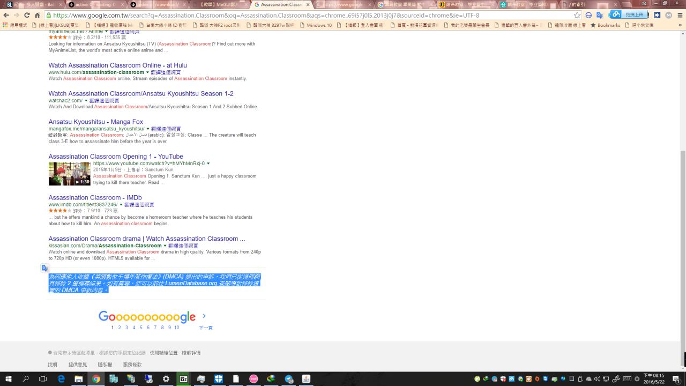Image resolution: width=686 pixels, height=386 pixels.
Task: Expand the dropdown arrow for the MyAnimeList result
Action: click(107, 31)
